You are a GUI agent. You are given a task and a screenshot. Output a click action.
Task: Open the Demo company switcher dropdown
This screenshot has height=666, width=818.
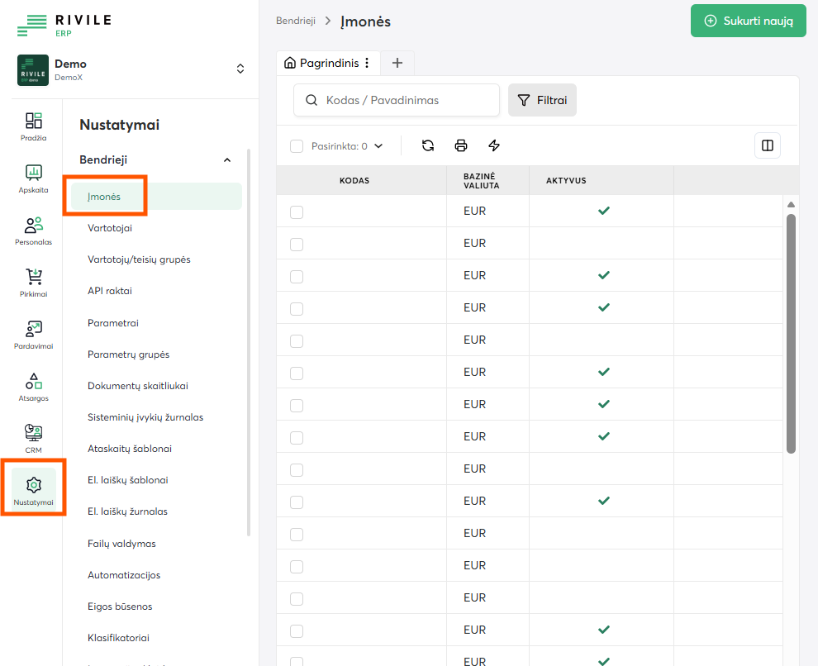click(x=240, y=69)
